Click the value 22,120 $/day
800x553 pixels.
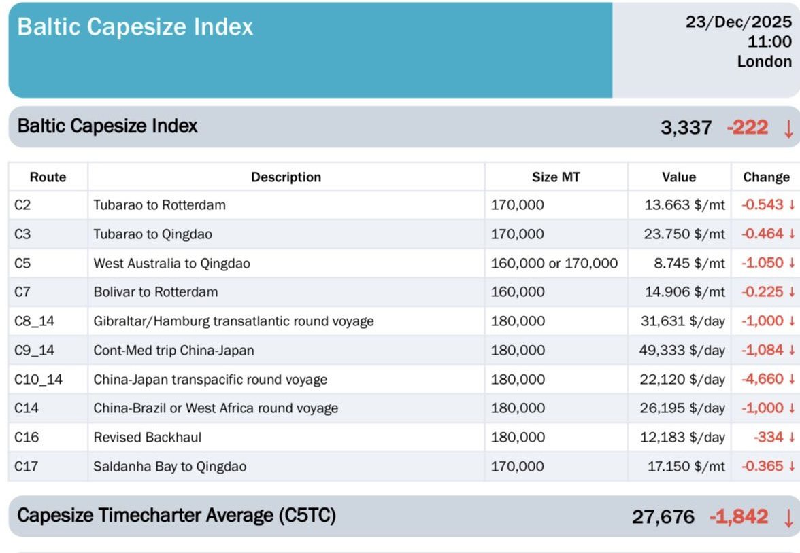click(x=683, y=379)
